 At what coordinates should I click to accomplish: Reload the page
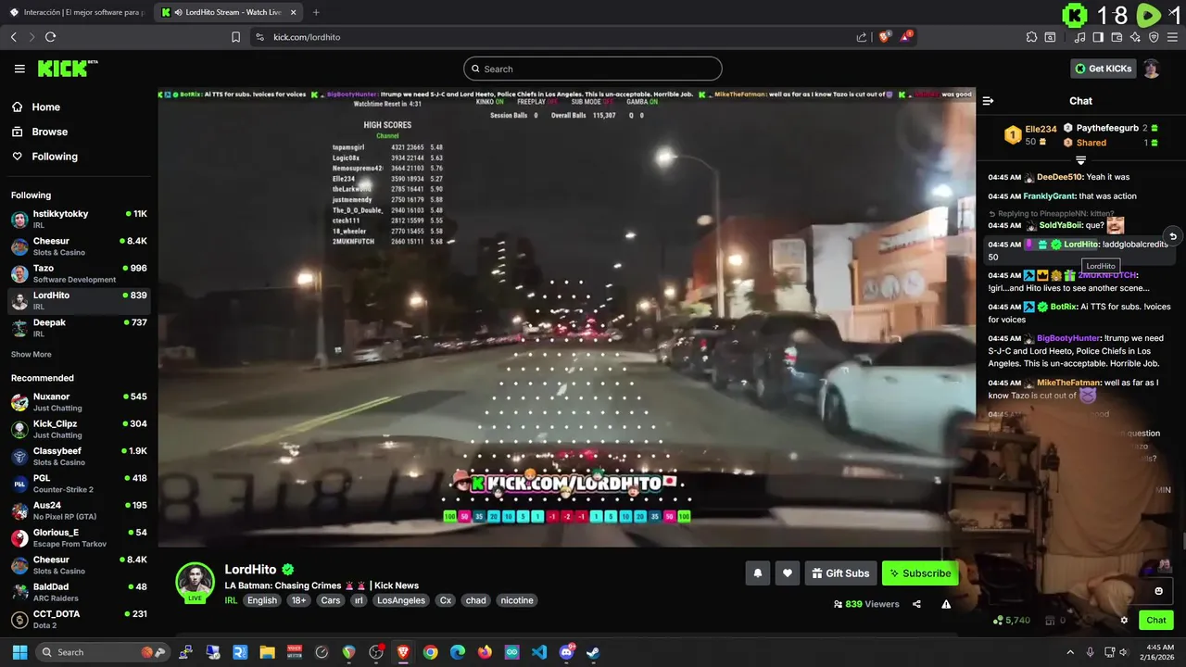coord(50,37)
